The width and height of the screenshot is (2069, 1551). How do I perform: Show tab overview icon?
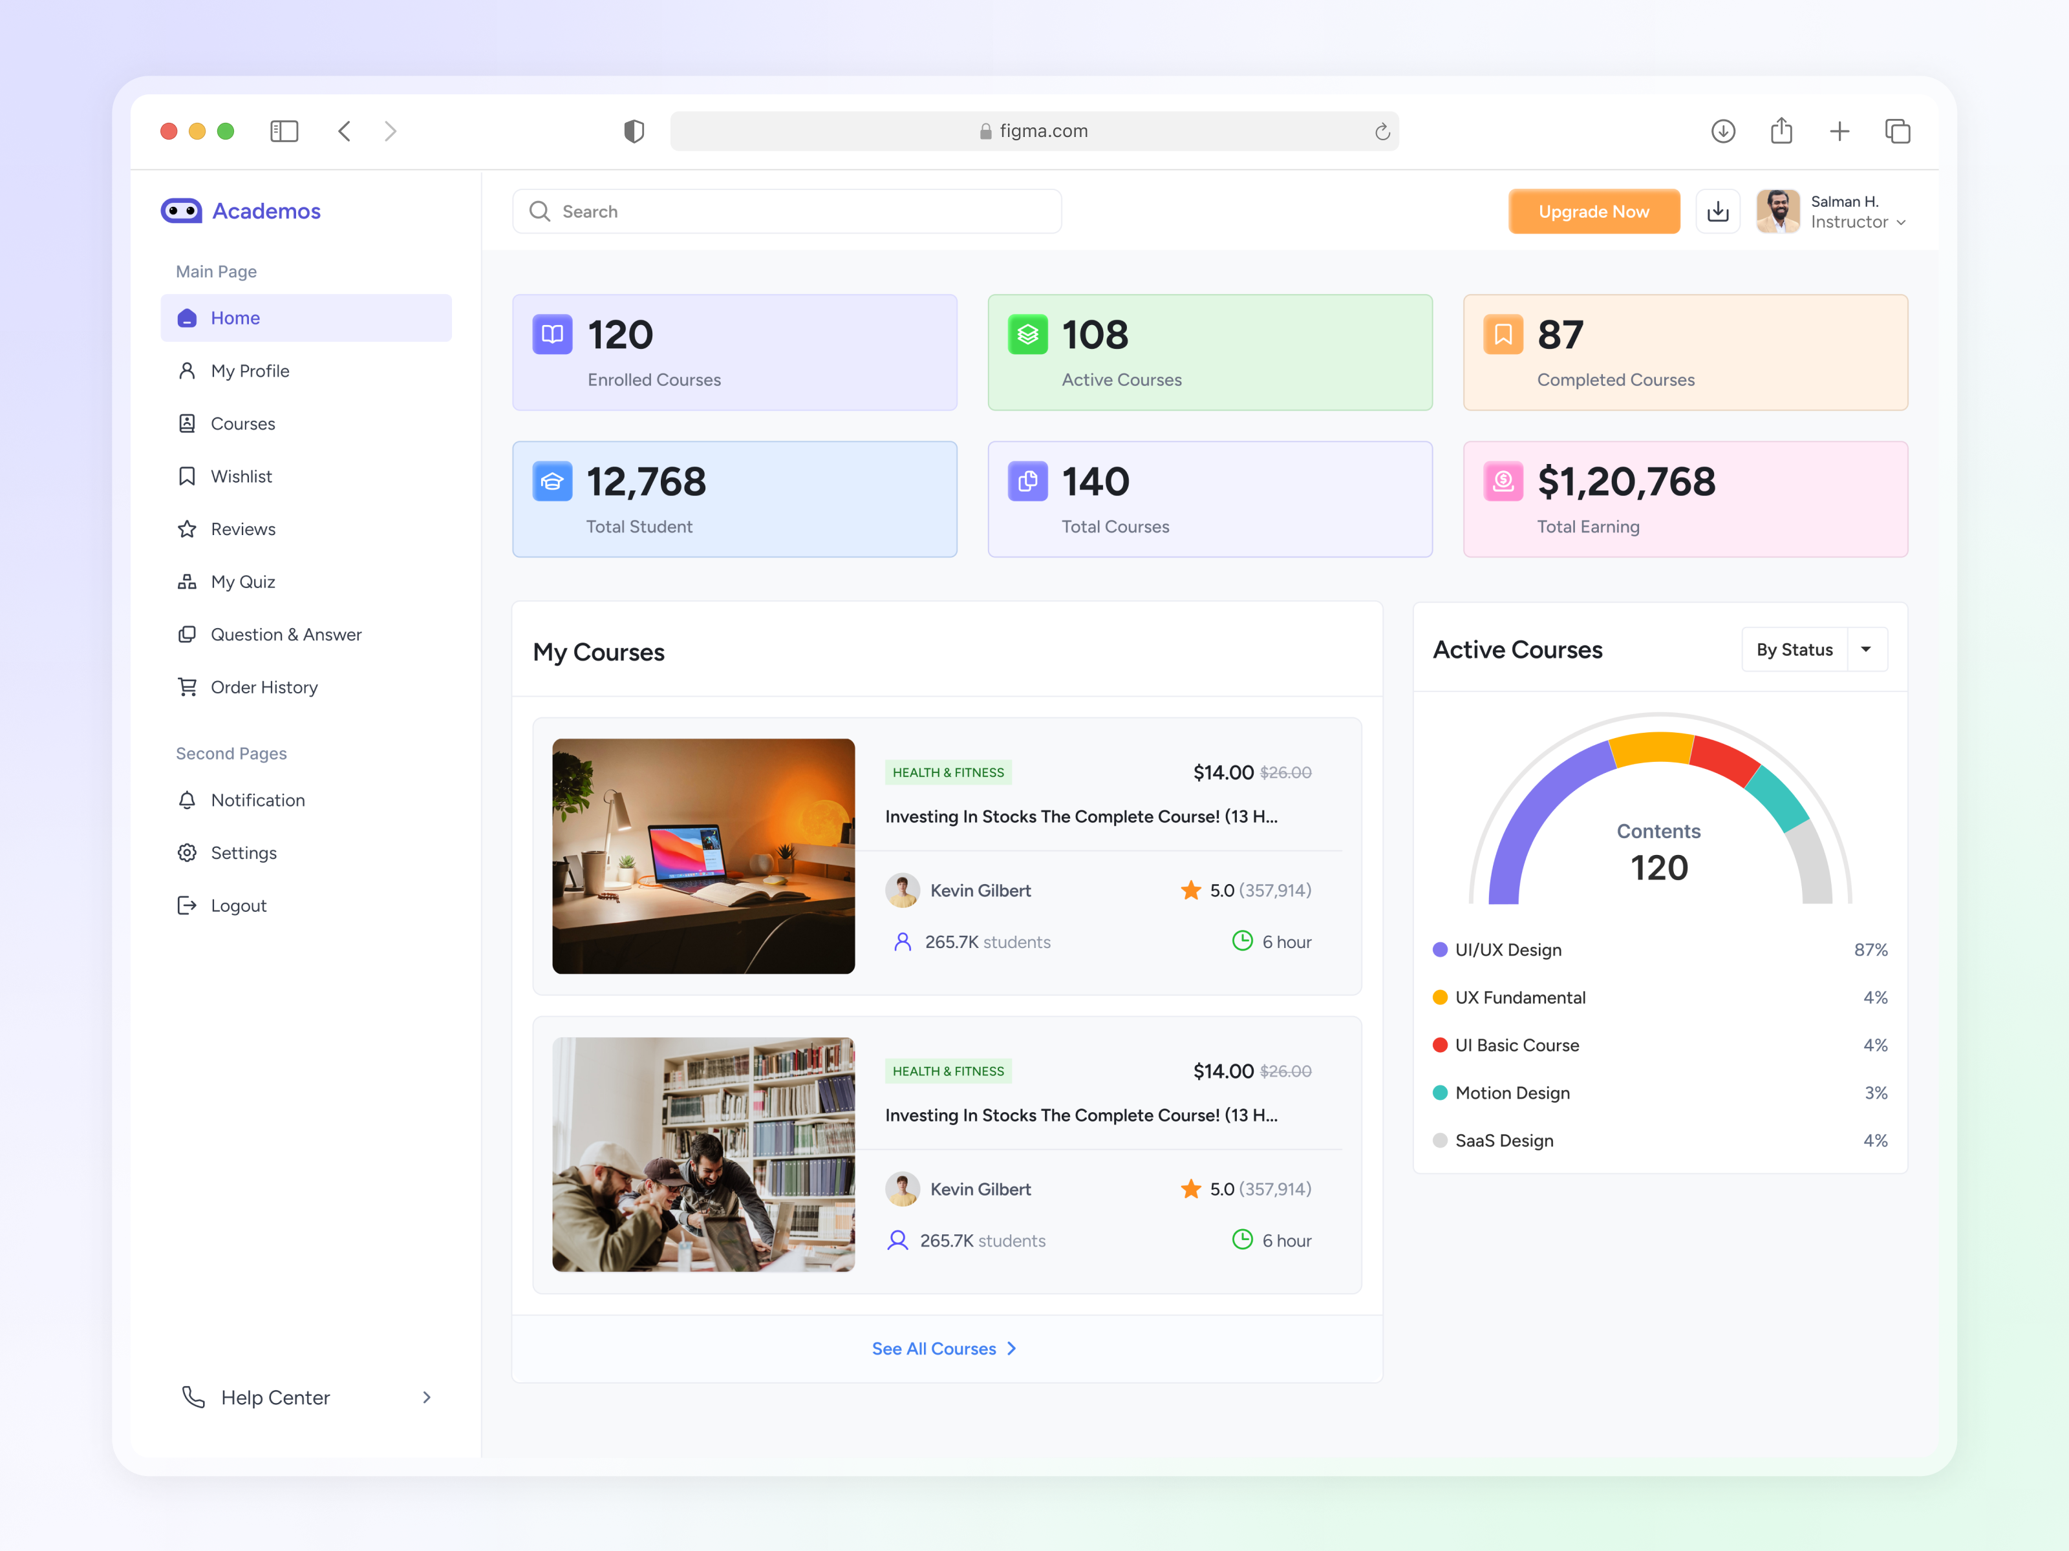tap(1898, 131)
